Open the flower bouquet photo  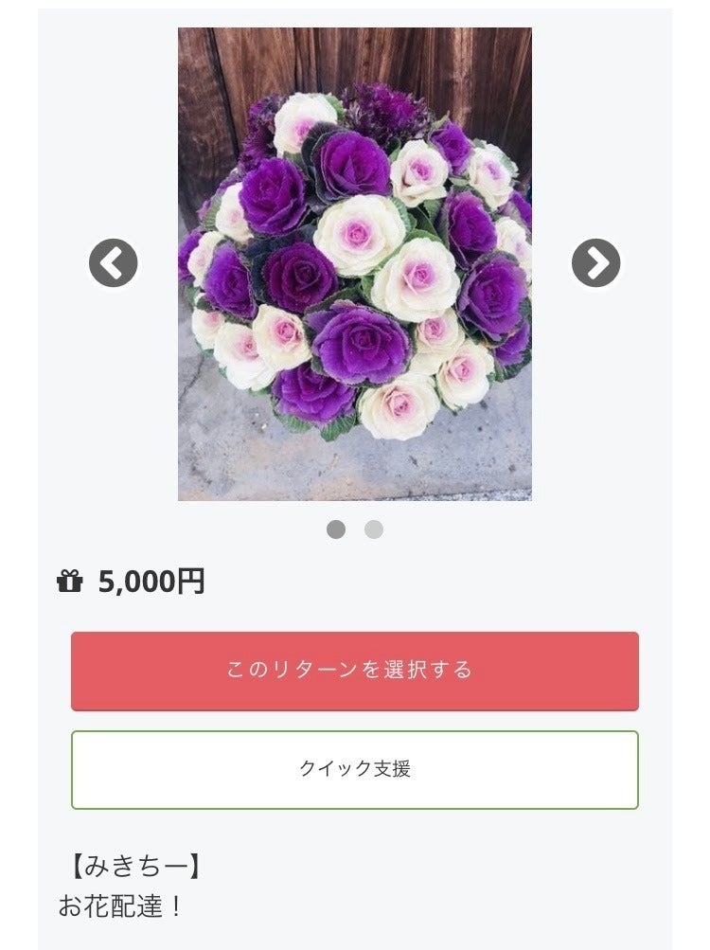355,263
